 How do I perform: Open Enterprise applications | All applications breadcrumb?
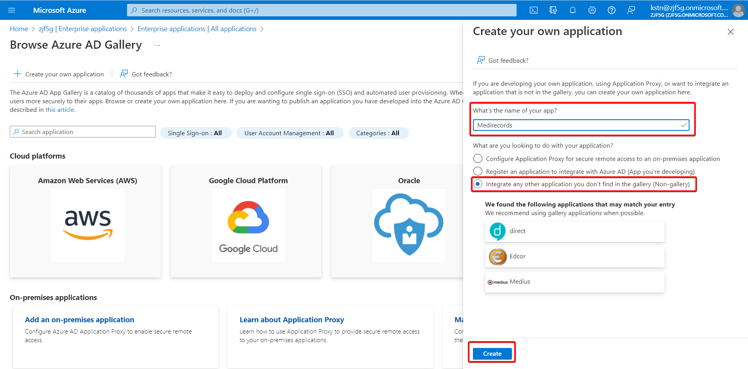click(x=197, y=29)
